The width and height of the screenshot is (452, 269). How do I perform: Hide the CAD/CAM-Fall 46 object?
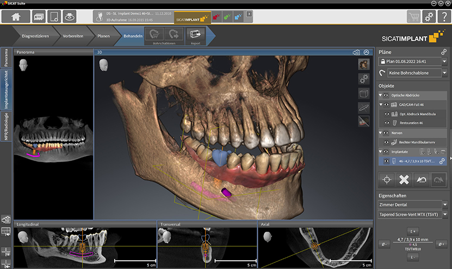pyautogui.click(x=387, y=105)
